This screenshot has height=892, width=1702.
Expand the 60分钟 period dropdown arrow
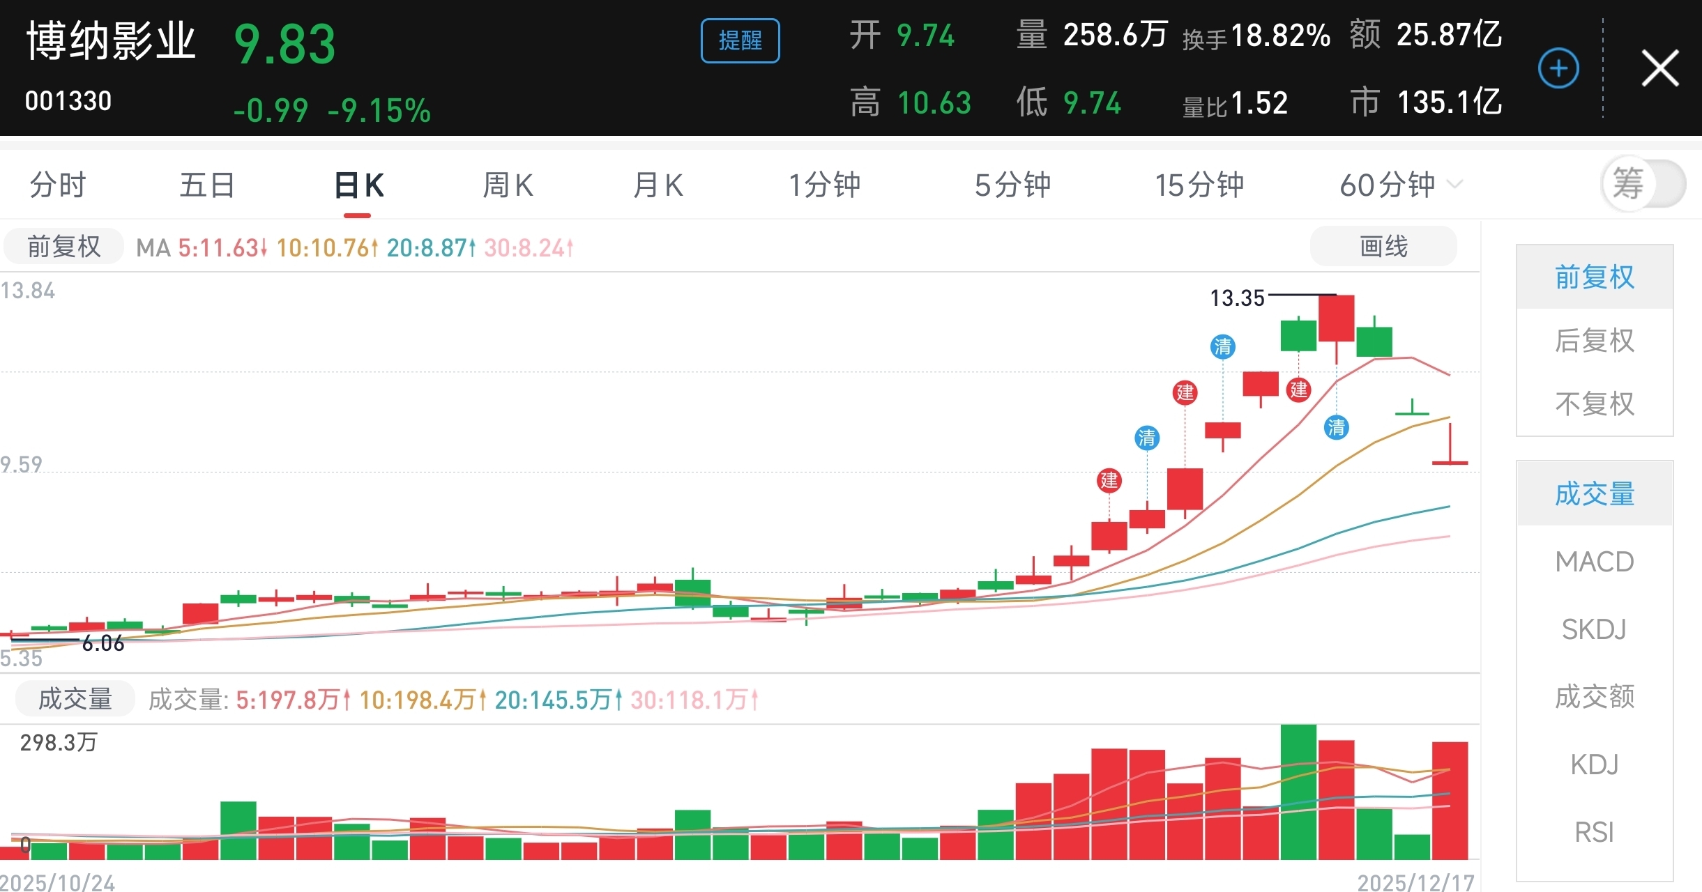pos(1454,185)
